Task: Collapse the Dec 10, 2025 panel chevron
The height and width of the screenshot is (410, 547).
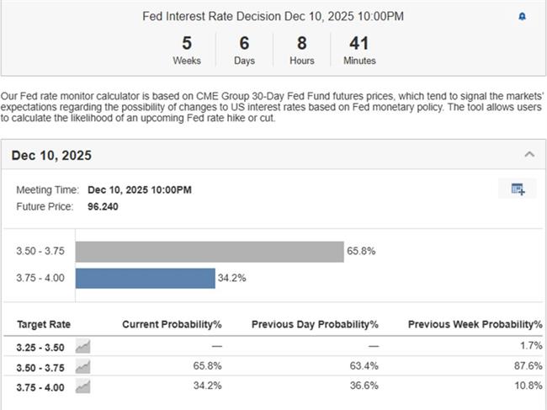Action: tap(529, 155)
